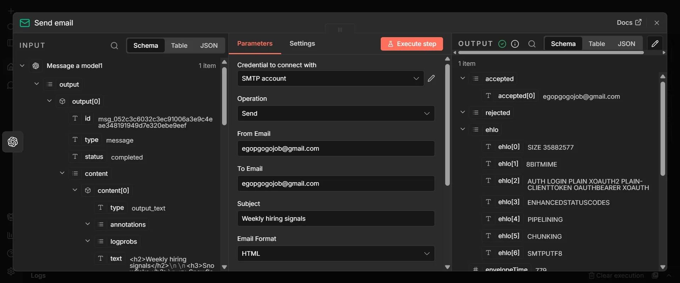The image size is (680, 283).
Task: Click the list icon beside accepted
Action: (x=476, y=79)
